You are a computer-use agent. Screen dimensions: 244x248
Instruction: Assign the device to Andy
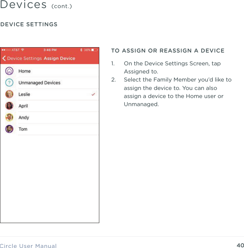pos(49,118)
